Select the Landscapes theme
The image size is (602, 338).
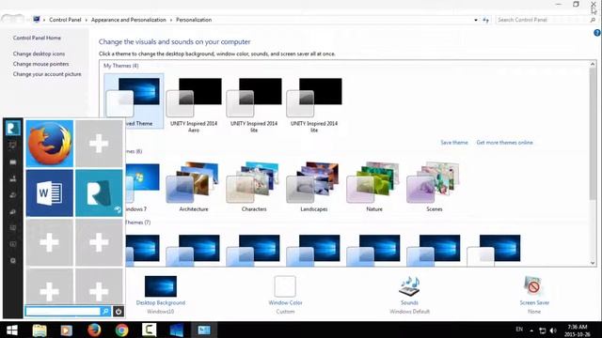314,186
